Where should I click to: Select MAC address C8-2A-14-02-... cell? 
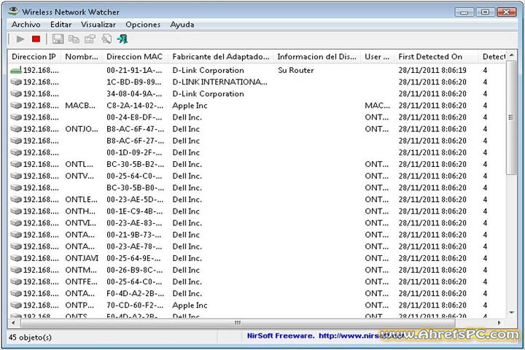click(x=135, y=106)
